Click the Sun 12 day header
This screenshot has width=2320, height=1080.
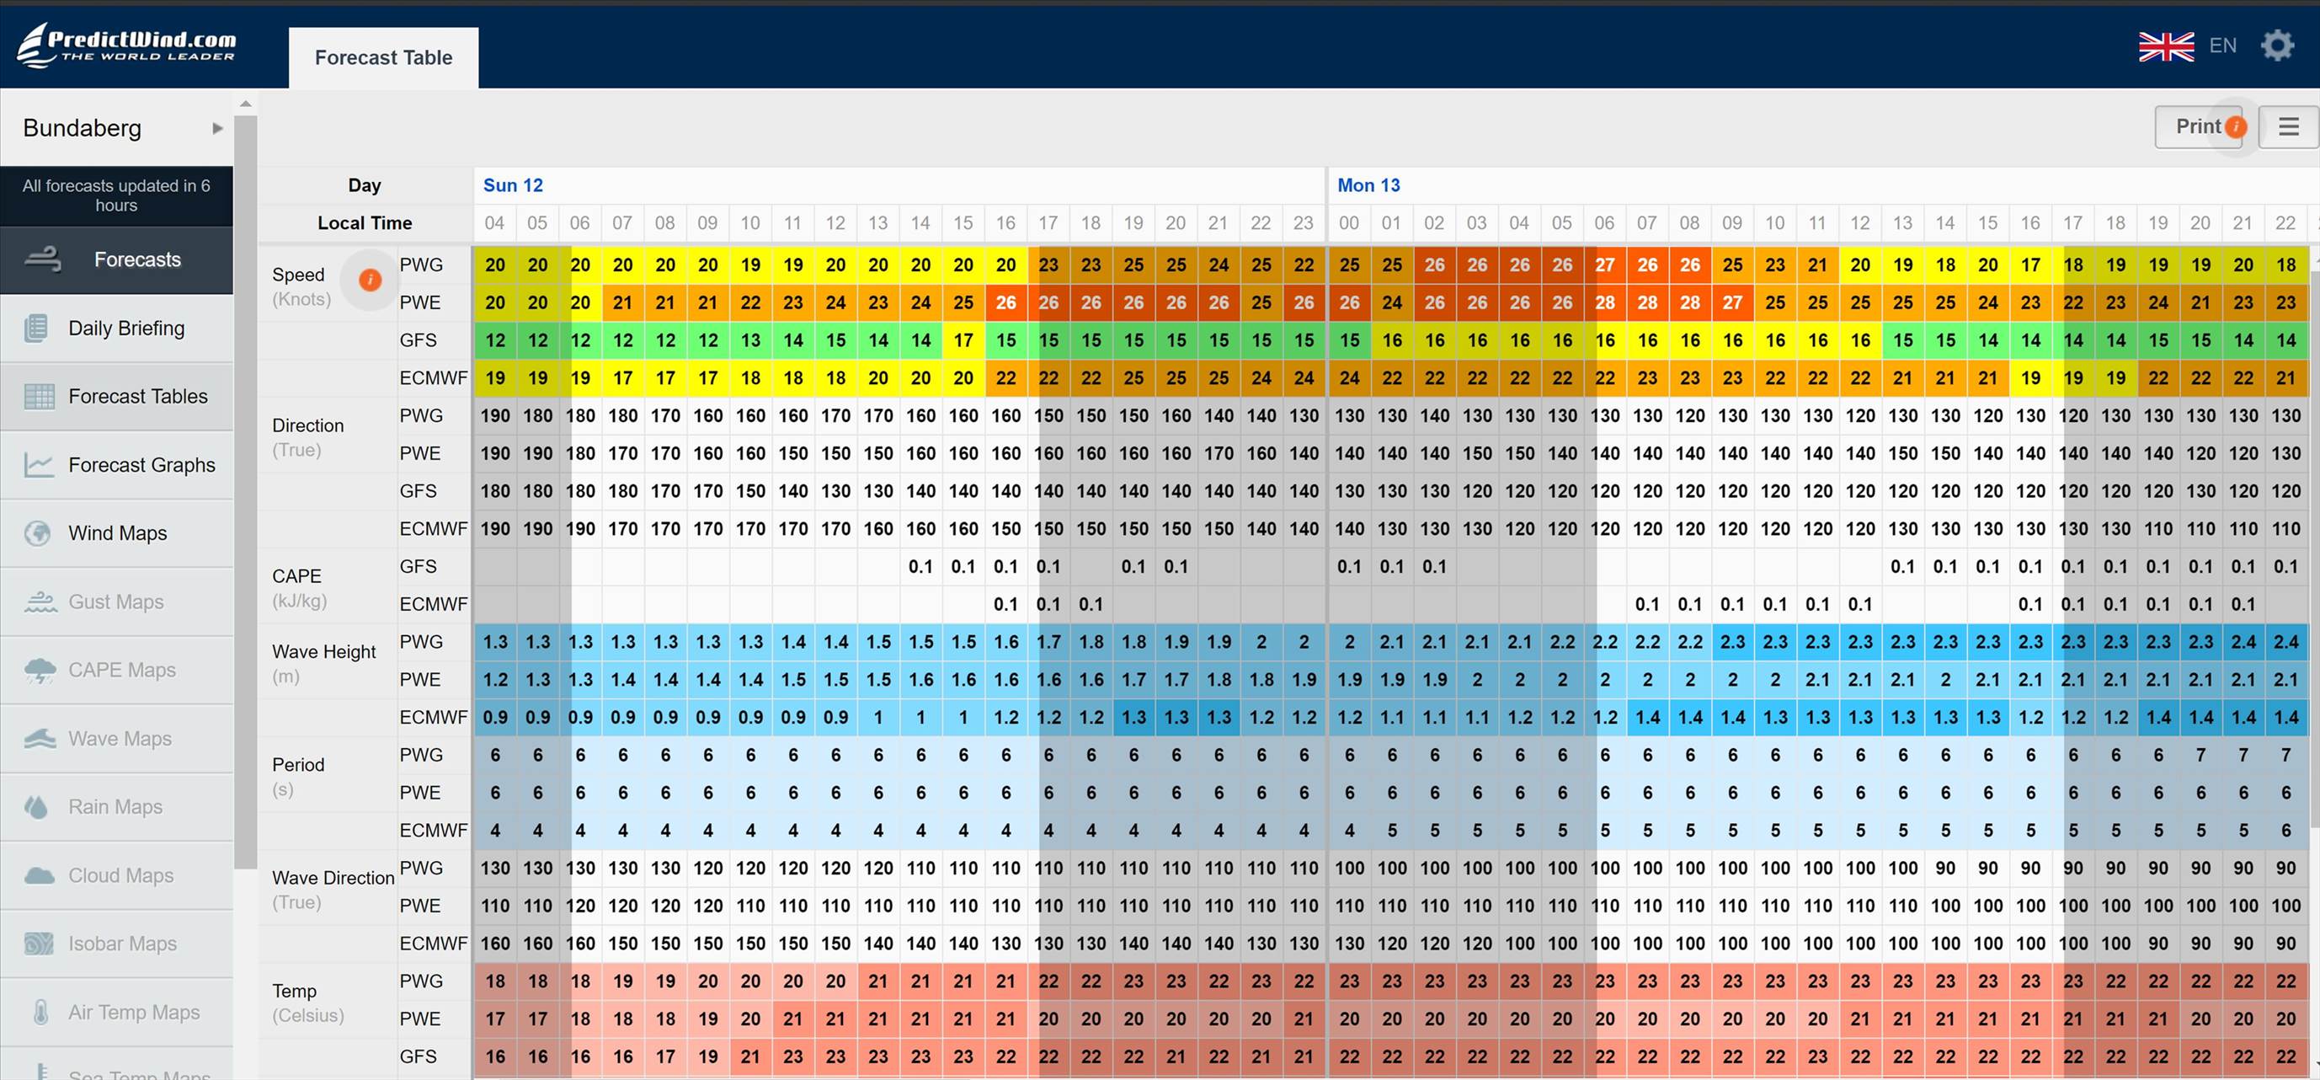tap(513, 184)
